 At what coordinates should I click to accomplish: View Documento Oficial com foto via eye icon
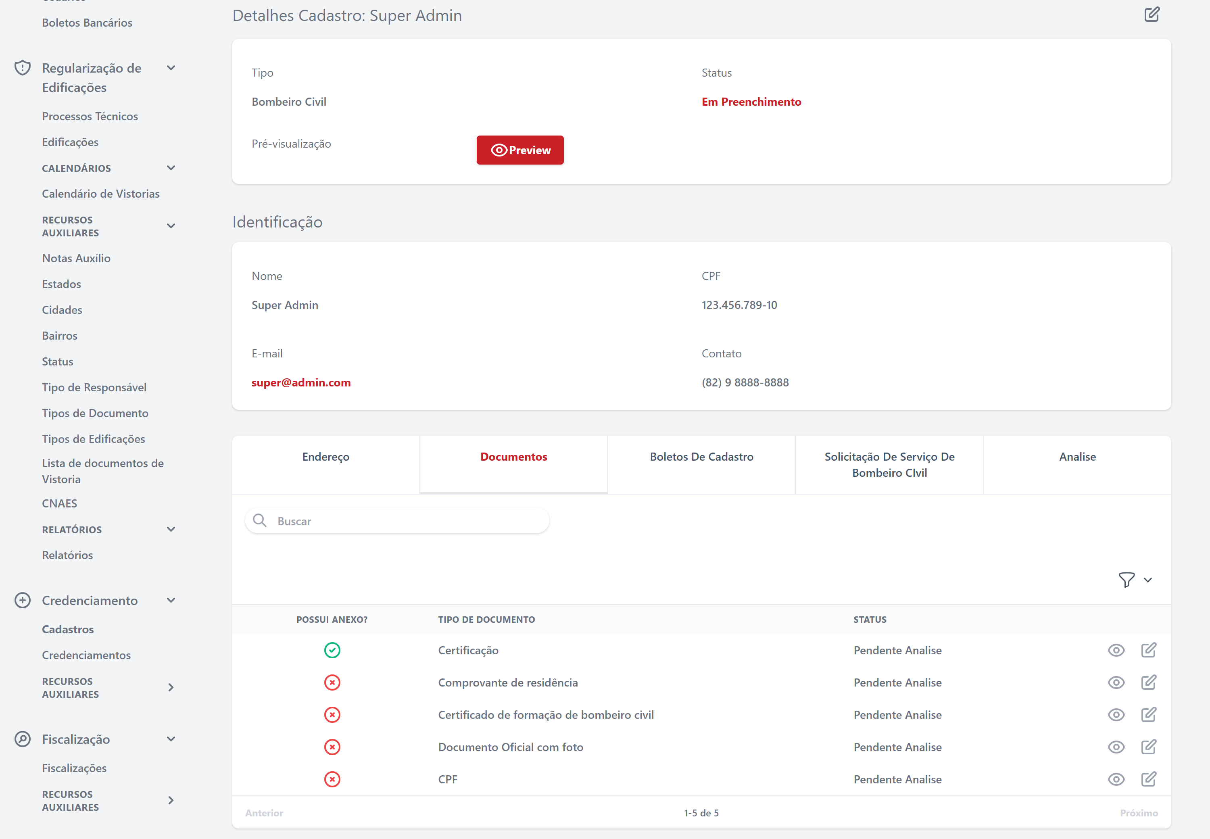point(1116,747)
